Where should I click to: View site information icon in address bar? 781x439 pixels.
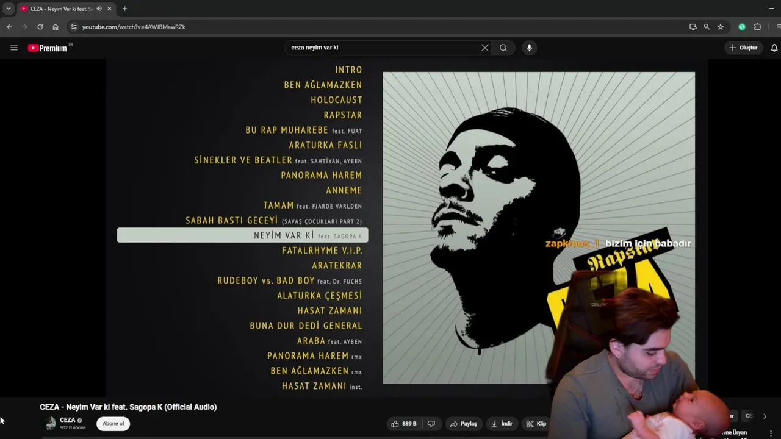[74, 27]
